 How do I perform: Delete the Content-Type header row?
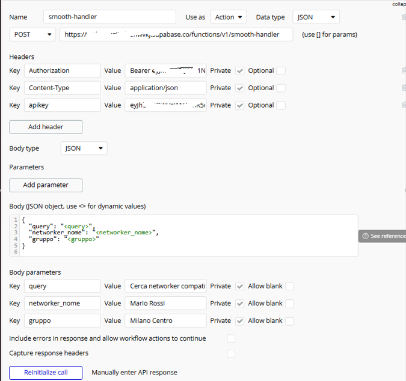(x=404, y=88)
